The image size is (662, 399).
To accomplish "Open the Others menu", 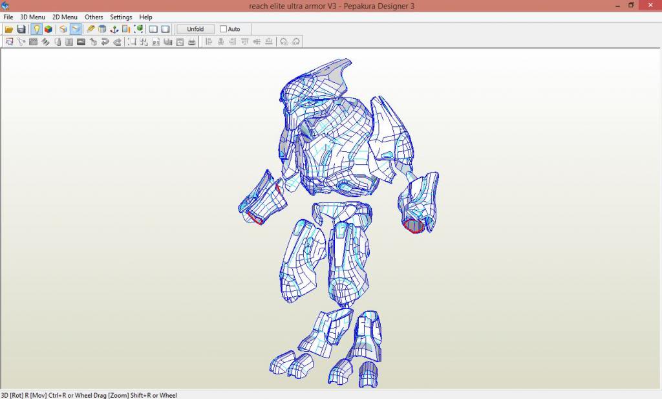I will click(x=94, y=17).
